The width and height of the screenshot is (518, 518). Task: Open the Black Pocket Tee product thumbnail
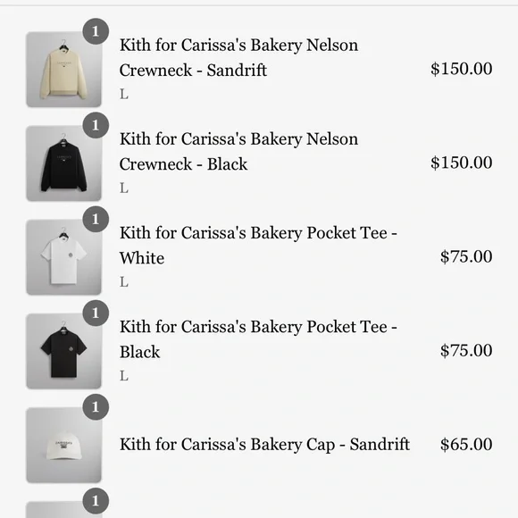tap(63, 351)
